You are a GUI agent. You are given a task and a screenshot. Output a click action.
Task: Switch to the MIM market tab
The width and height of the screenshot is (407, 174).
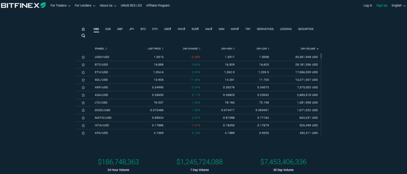(x=221, y=29)
